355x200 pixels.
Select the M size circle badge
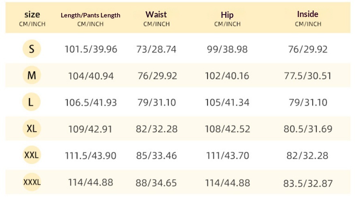pyautogui.click(x=32, y=75)
